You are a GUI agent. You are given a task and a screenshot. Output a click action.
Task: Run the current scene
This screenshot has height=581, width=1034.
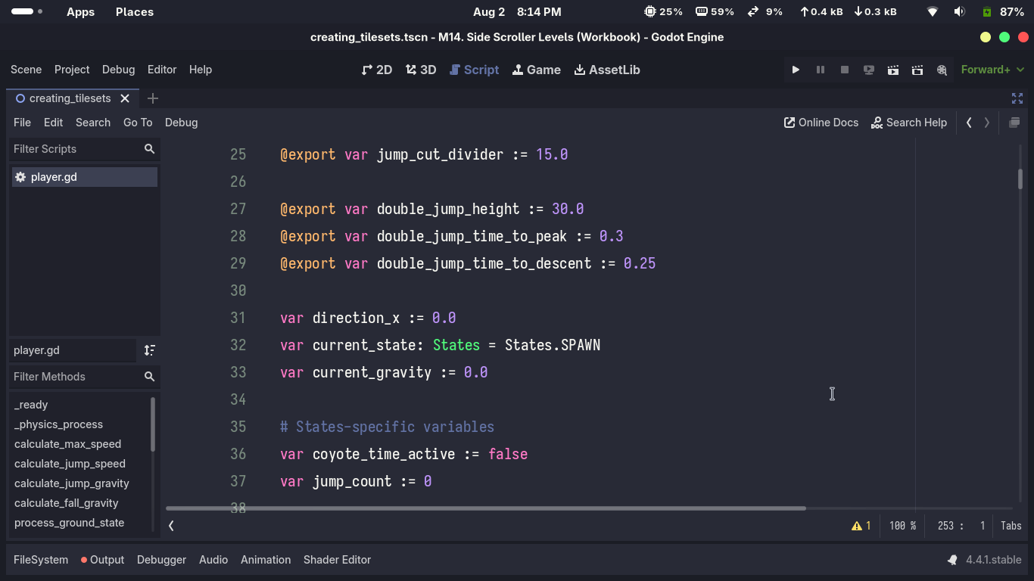(x=893, y=70)
